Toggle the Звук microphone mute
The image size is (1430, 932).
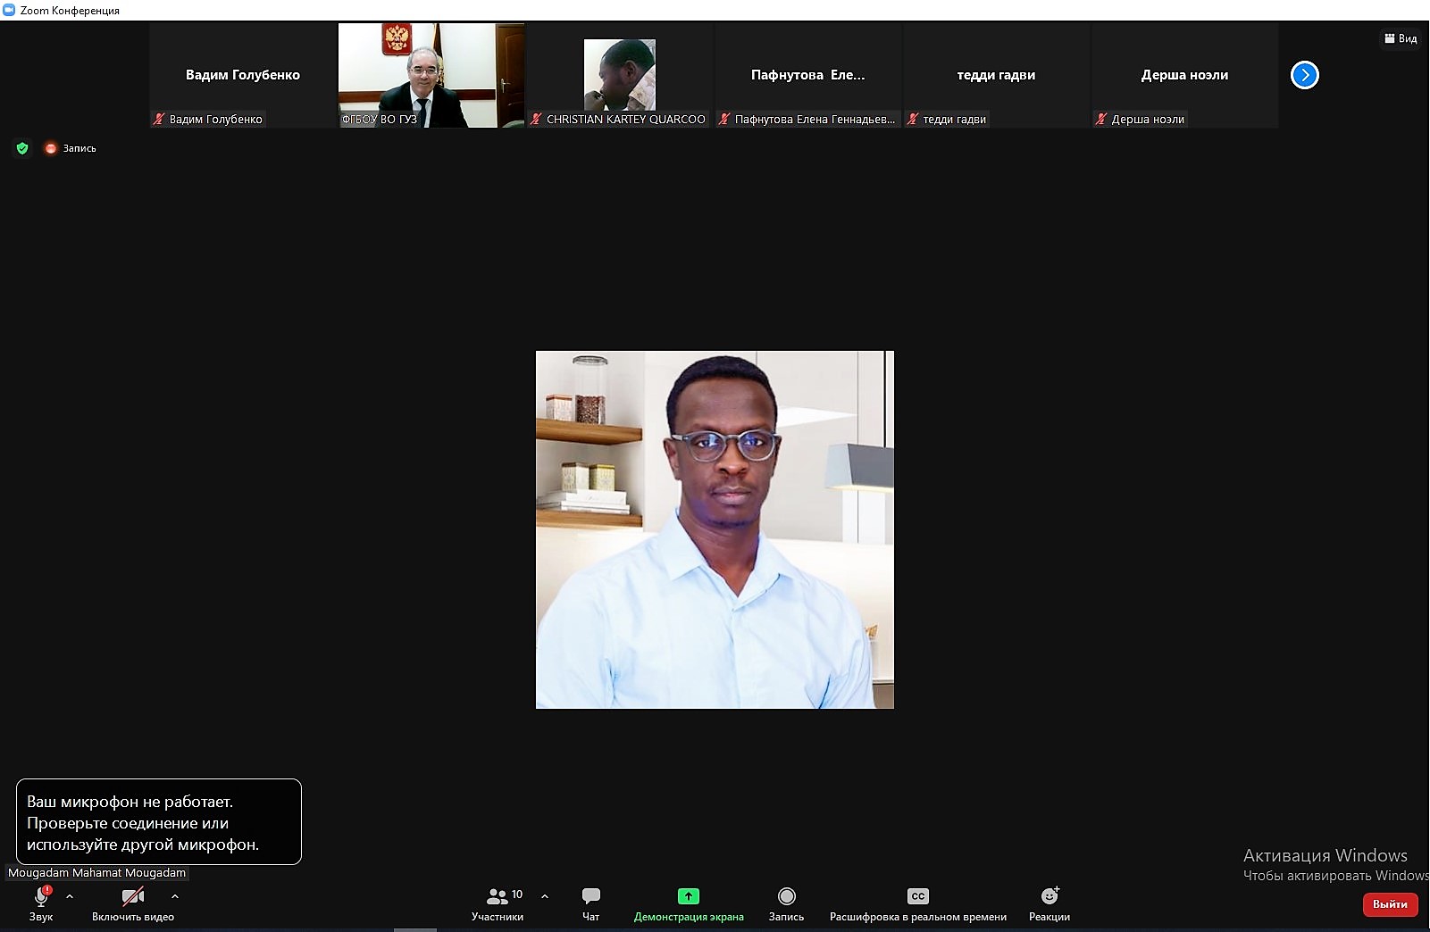point(41,903)
